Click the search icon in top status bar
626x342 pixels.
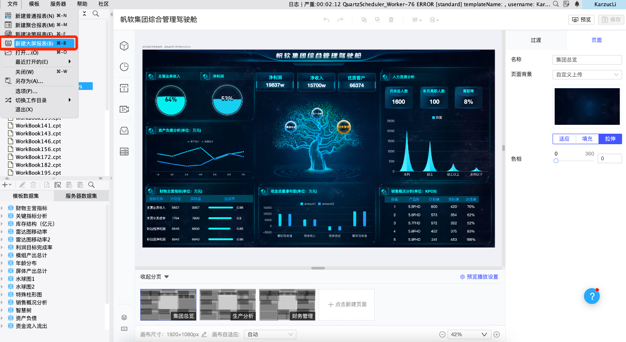click(x=556, y=4)
